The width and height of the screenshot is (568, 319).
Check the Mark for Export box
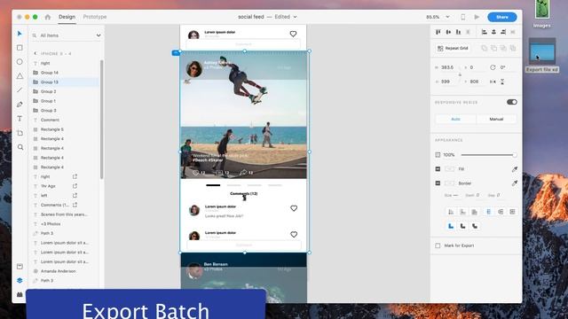click(438, 245)
